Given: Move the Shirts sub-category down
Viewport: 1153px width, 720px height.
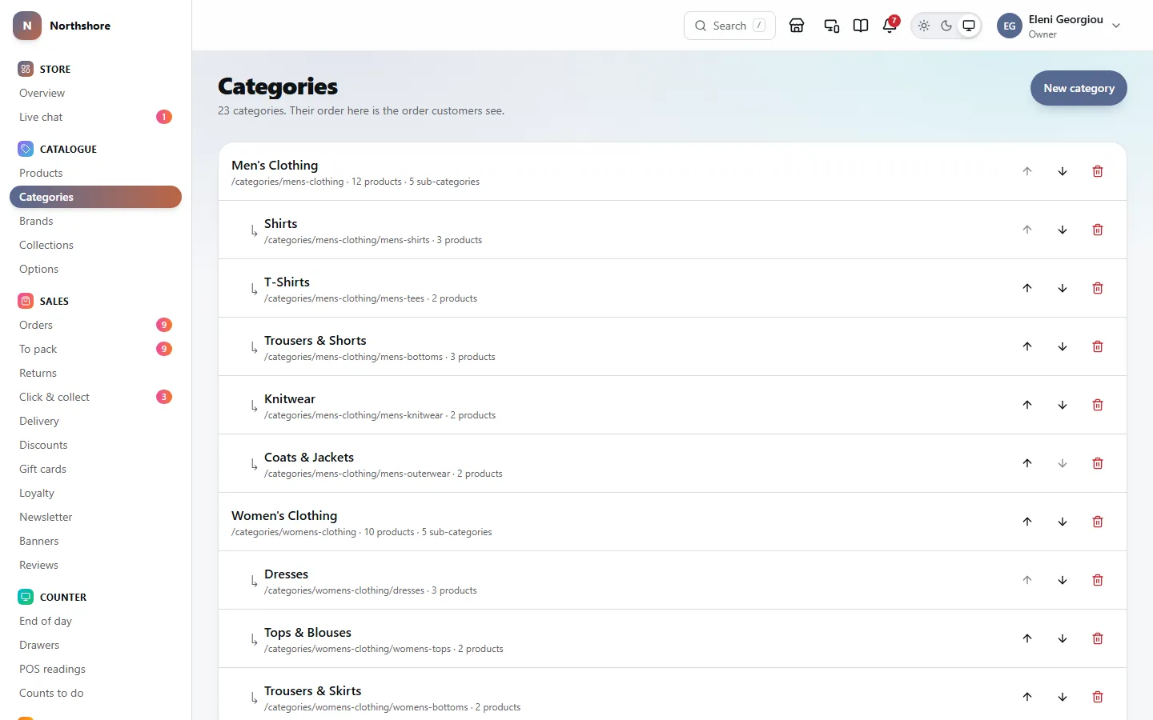Looking at the screenshot, I should pyautogui.click(x=1063, y=230).
